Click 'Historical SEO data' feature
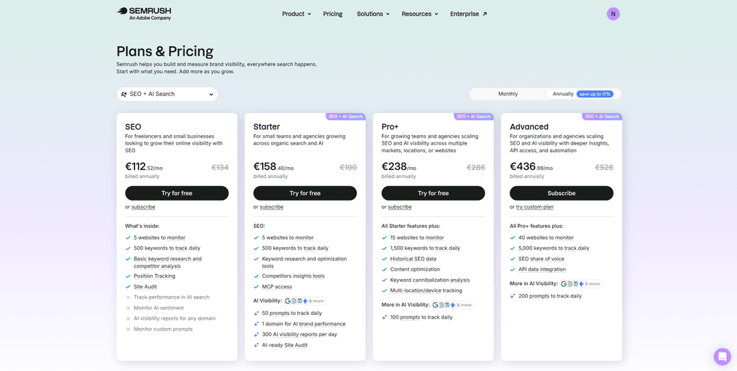Image resolution: width=737 pixels, height=371 pixels. coord(413,258)
